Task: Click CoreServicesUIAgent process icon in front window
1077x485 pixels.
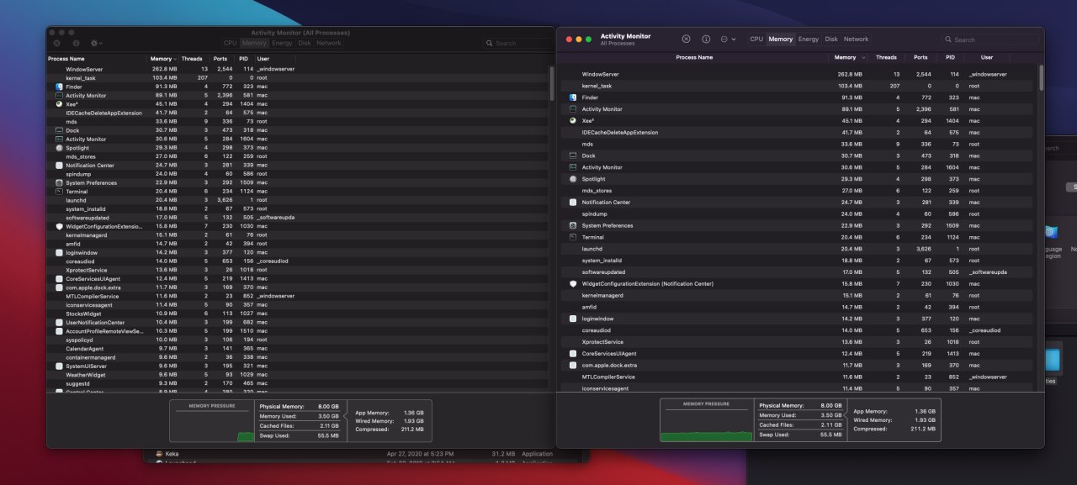Action: tap(573, 354)
